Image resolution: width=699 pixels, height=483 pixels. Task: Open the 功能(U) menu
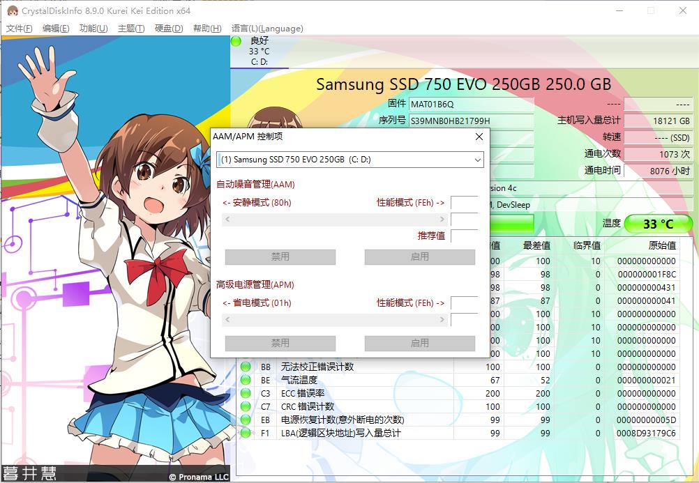(x=93, y=29)
